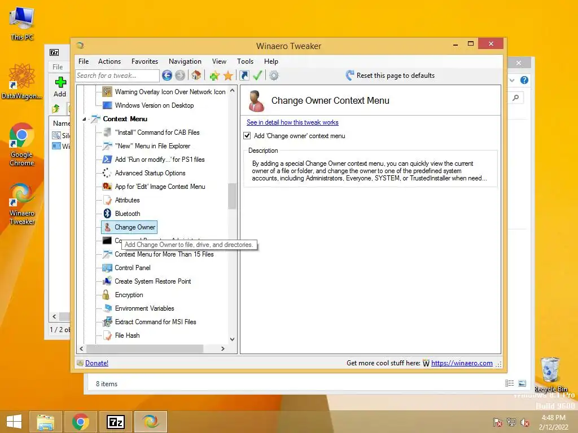Click the volume icon in system tray
The width and height of the screenshot is (578, 433).
[524, 422]
